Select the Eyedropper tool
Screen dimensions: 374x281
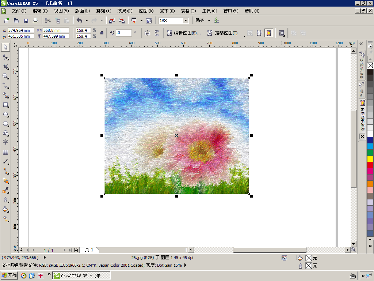pos(5,190)
